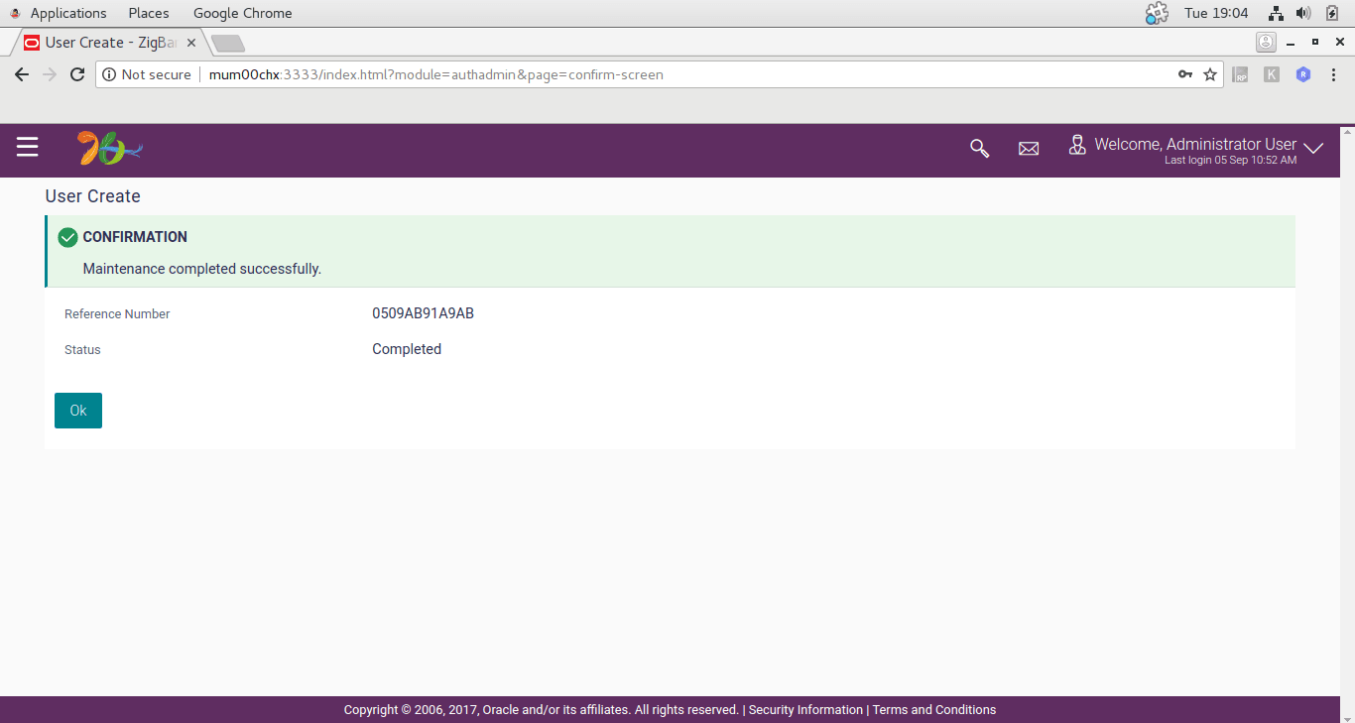Screen dimensions: 1355x723
Task: Click the settings gear tray icon
Action: coord(1157,13)
